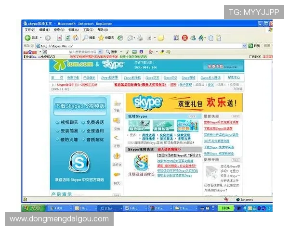Click the Skype headset logo
The width and height of the screenshot is (289, 231).
(x=79, y=162)
